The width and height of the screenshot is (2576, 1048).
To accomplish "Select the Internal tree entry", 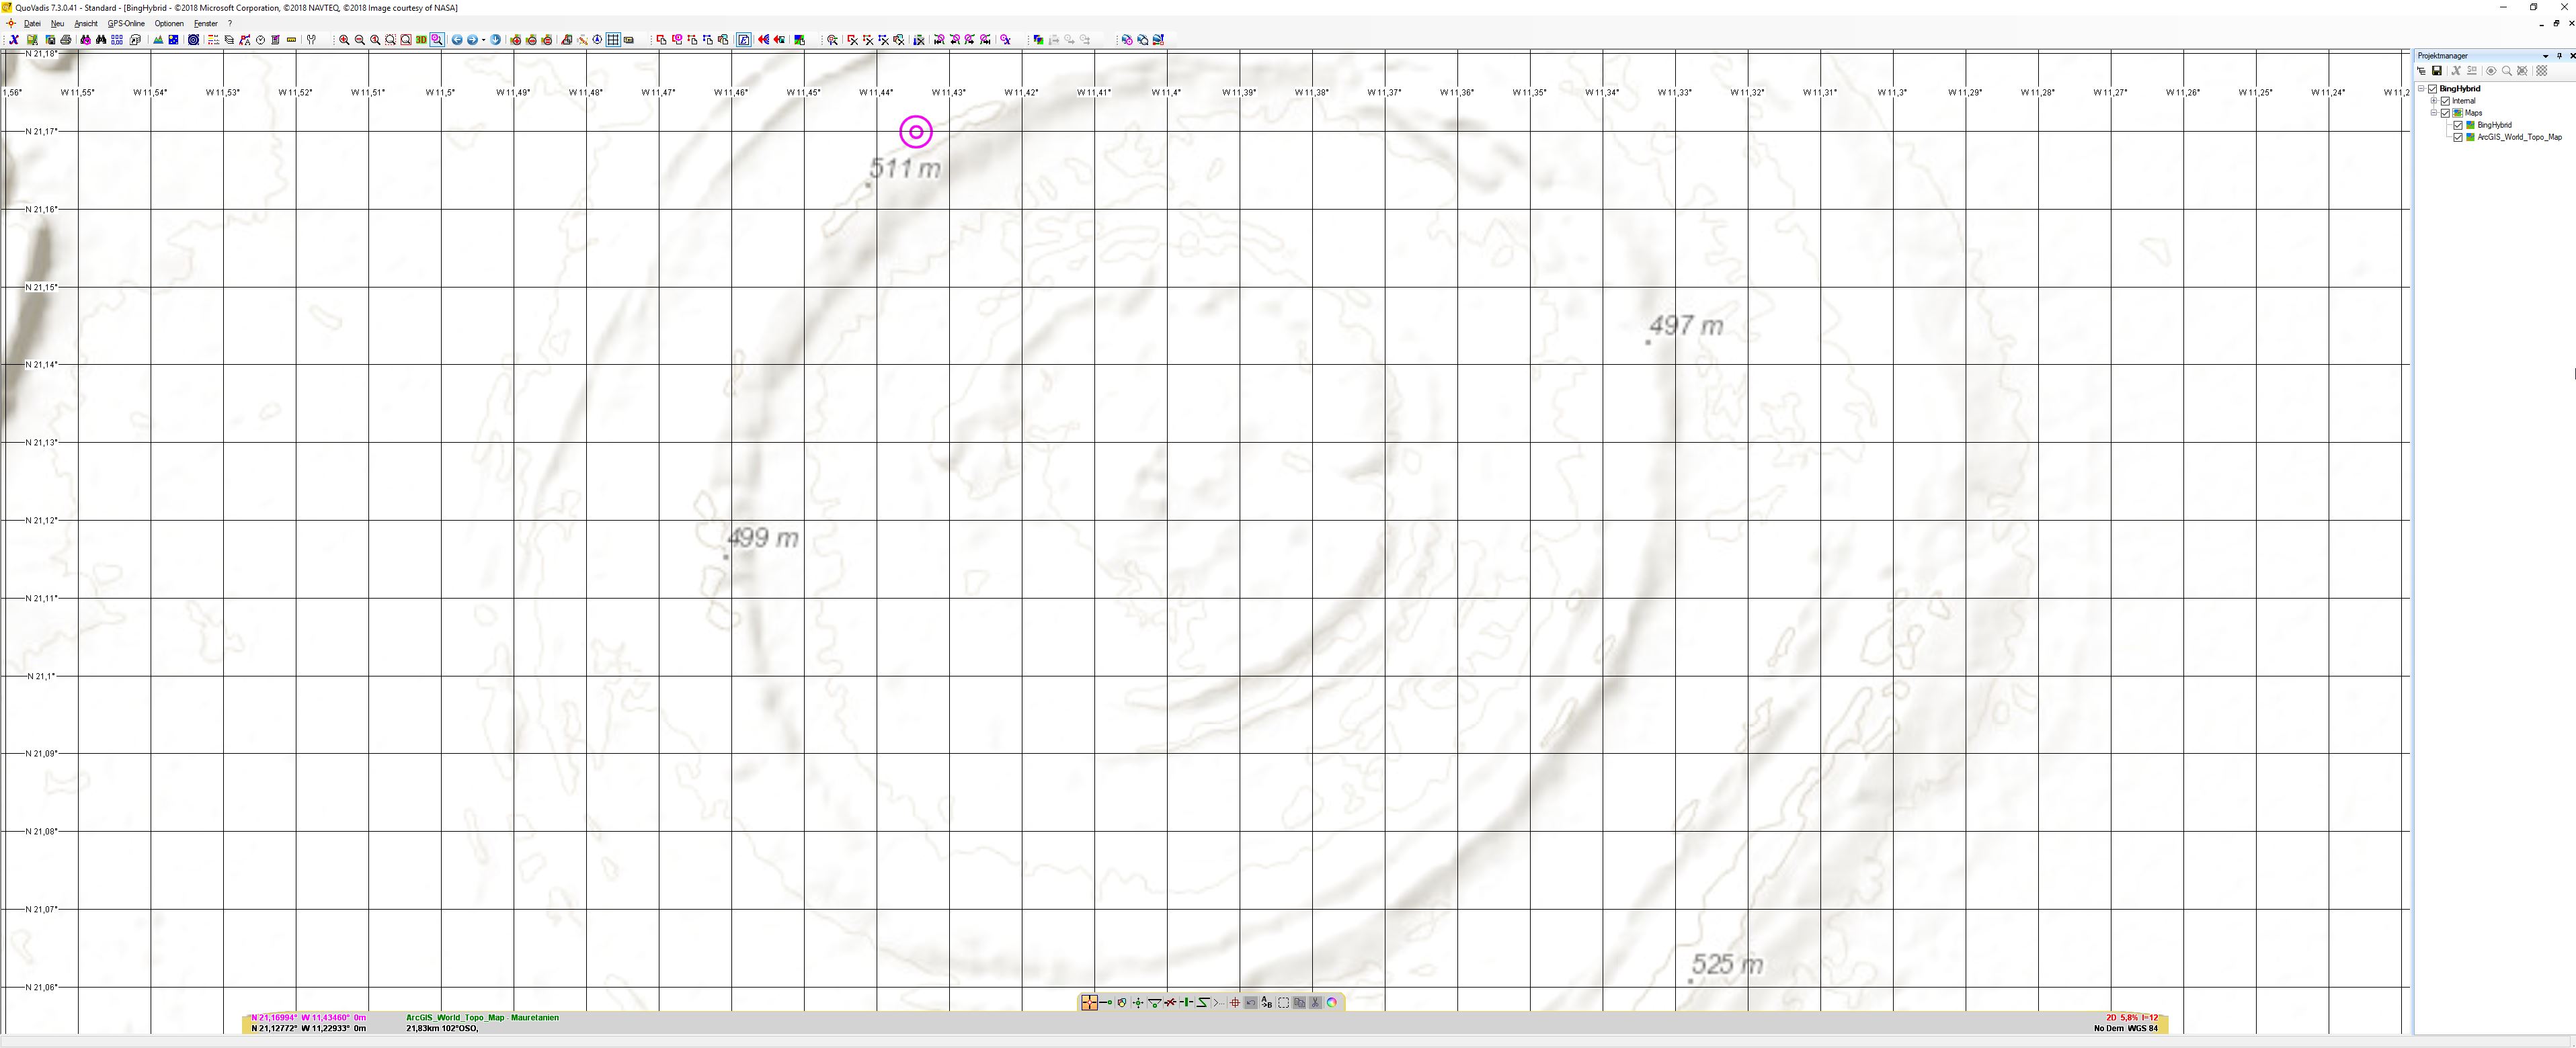I will (x=2464, y=101).
